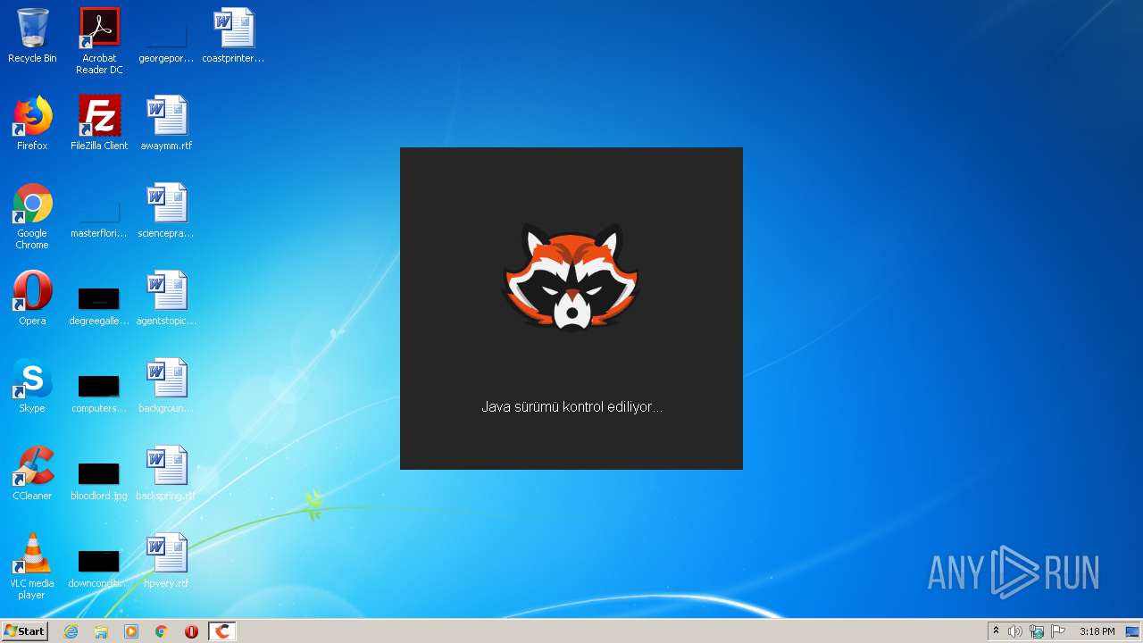Viewport: 1143px width, 643px height.
Task: Open Windows Media Player taskbar icon
Action: coord(131,631)
